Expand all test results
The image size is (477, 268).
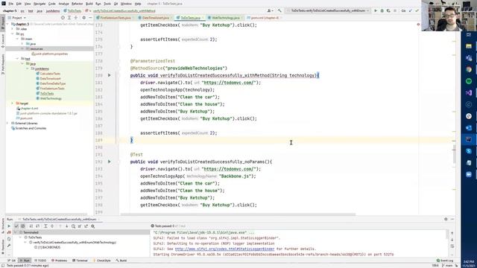click(x=45, y=226)
